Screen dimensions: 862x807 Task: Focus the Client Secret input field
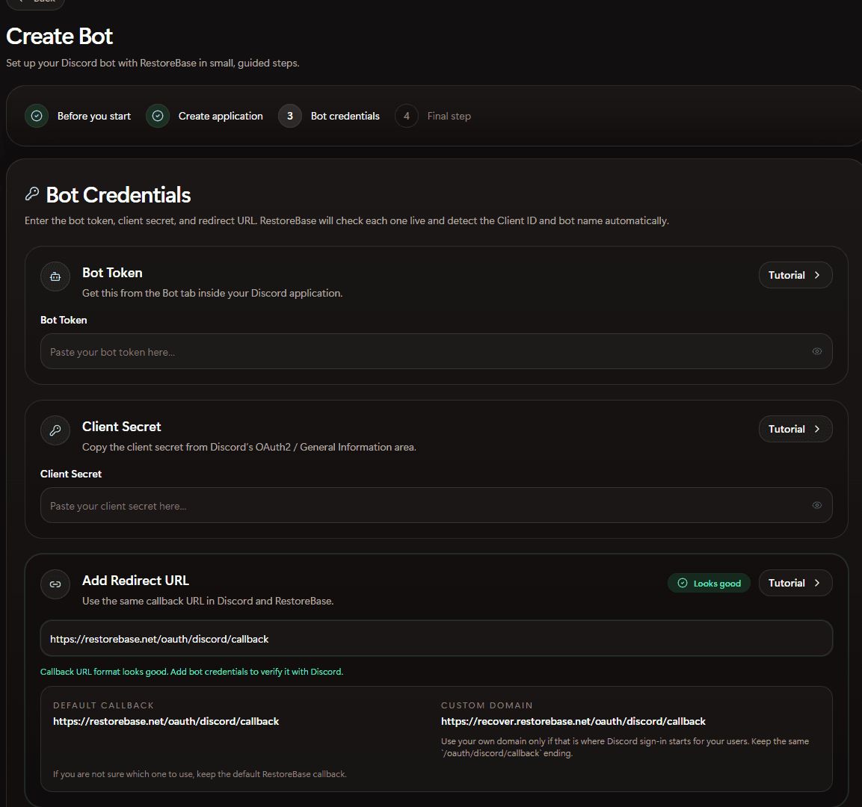(x=436, y=505)
